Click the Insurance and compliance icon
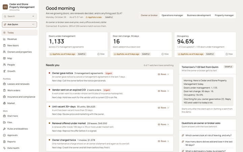Image resolution: width=243 pixels, height=152 pixels. click(x=4, y=97)
